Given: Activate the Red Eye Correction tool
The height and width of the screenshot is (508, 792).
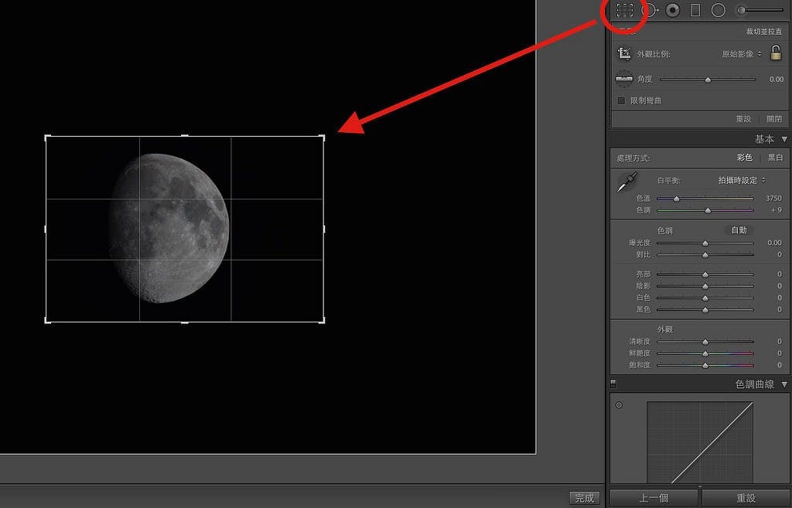Looking at the screenshot, I should (x=672, y=10).
